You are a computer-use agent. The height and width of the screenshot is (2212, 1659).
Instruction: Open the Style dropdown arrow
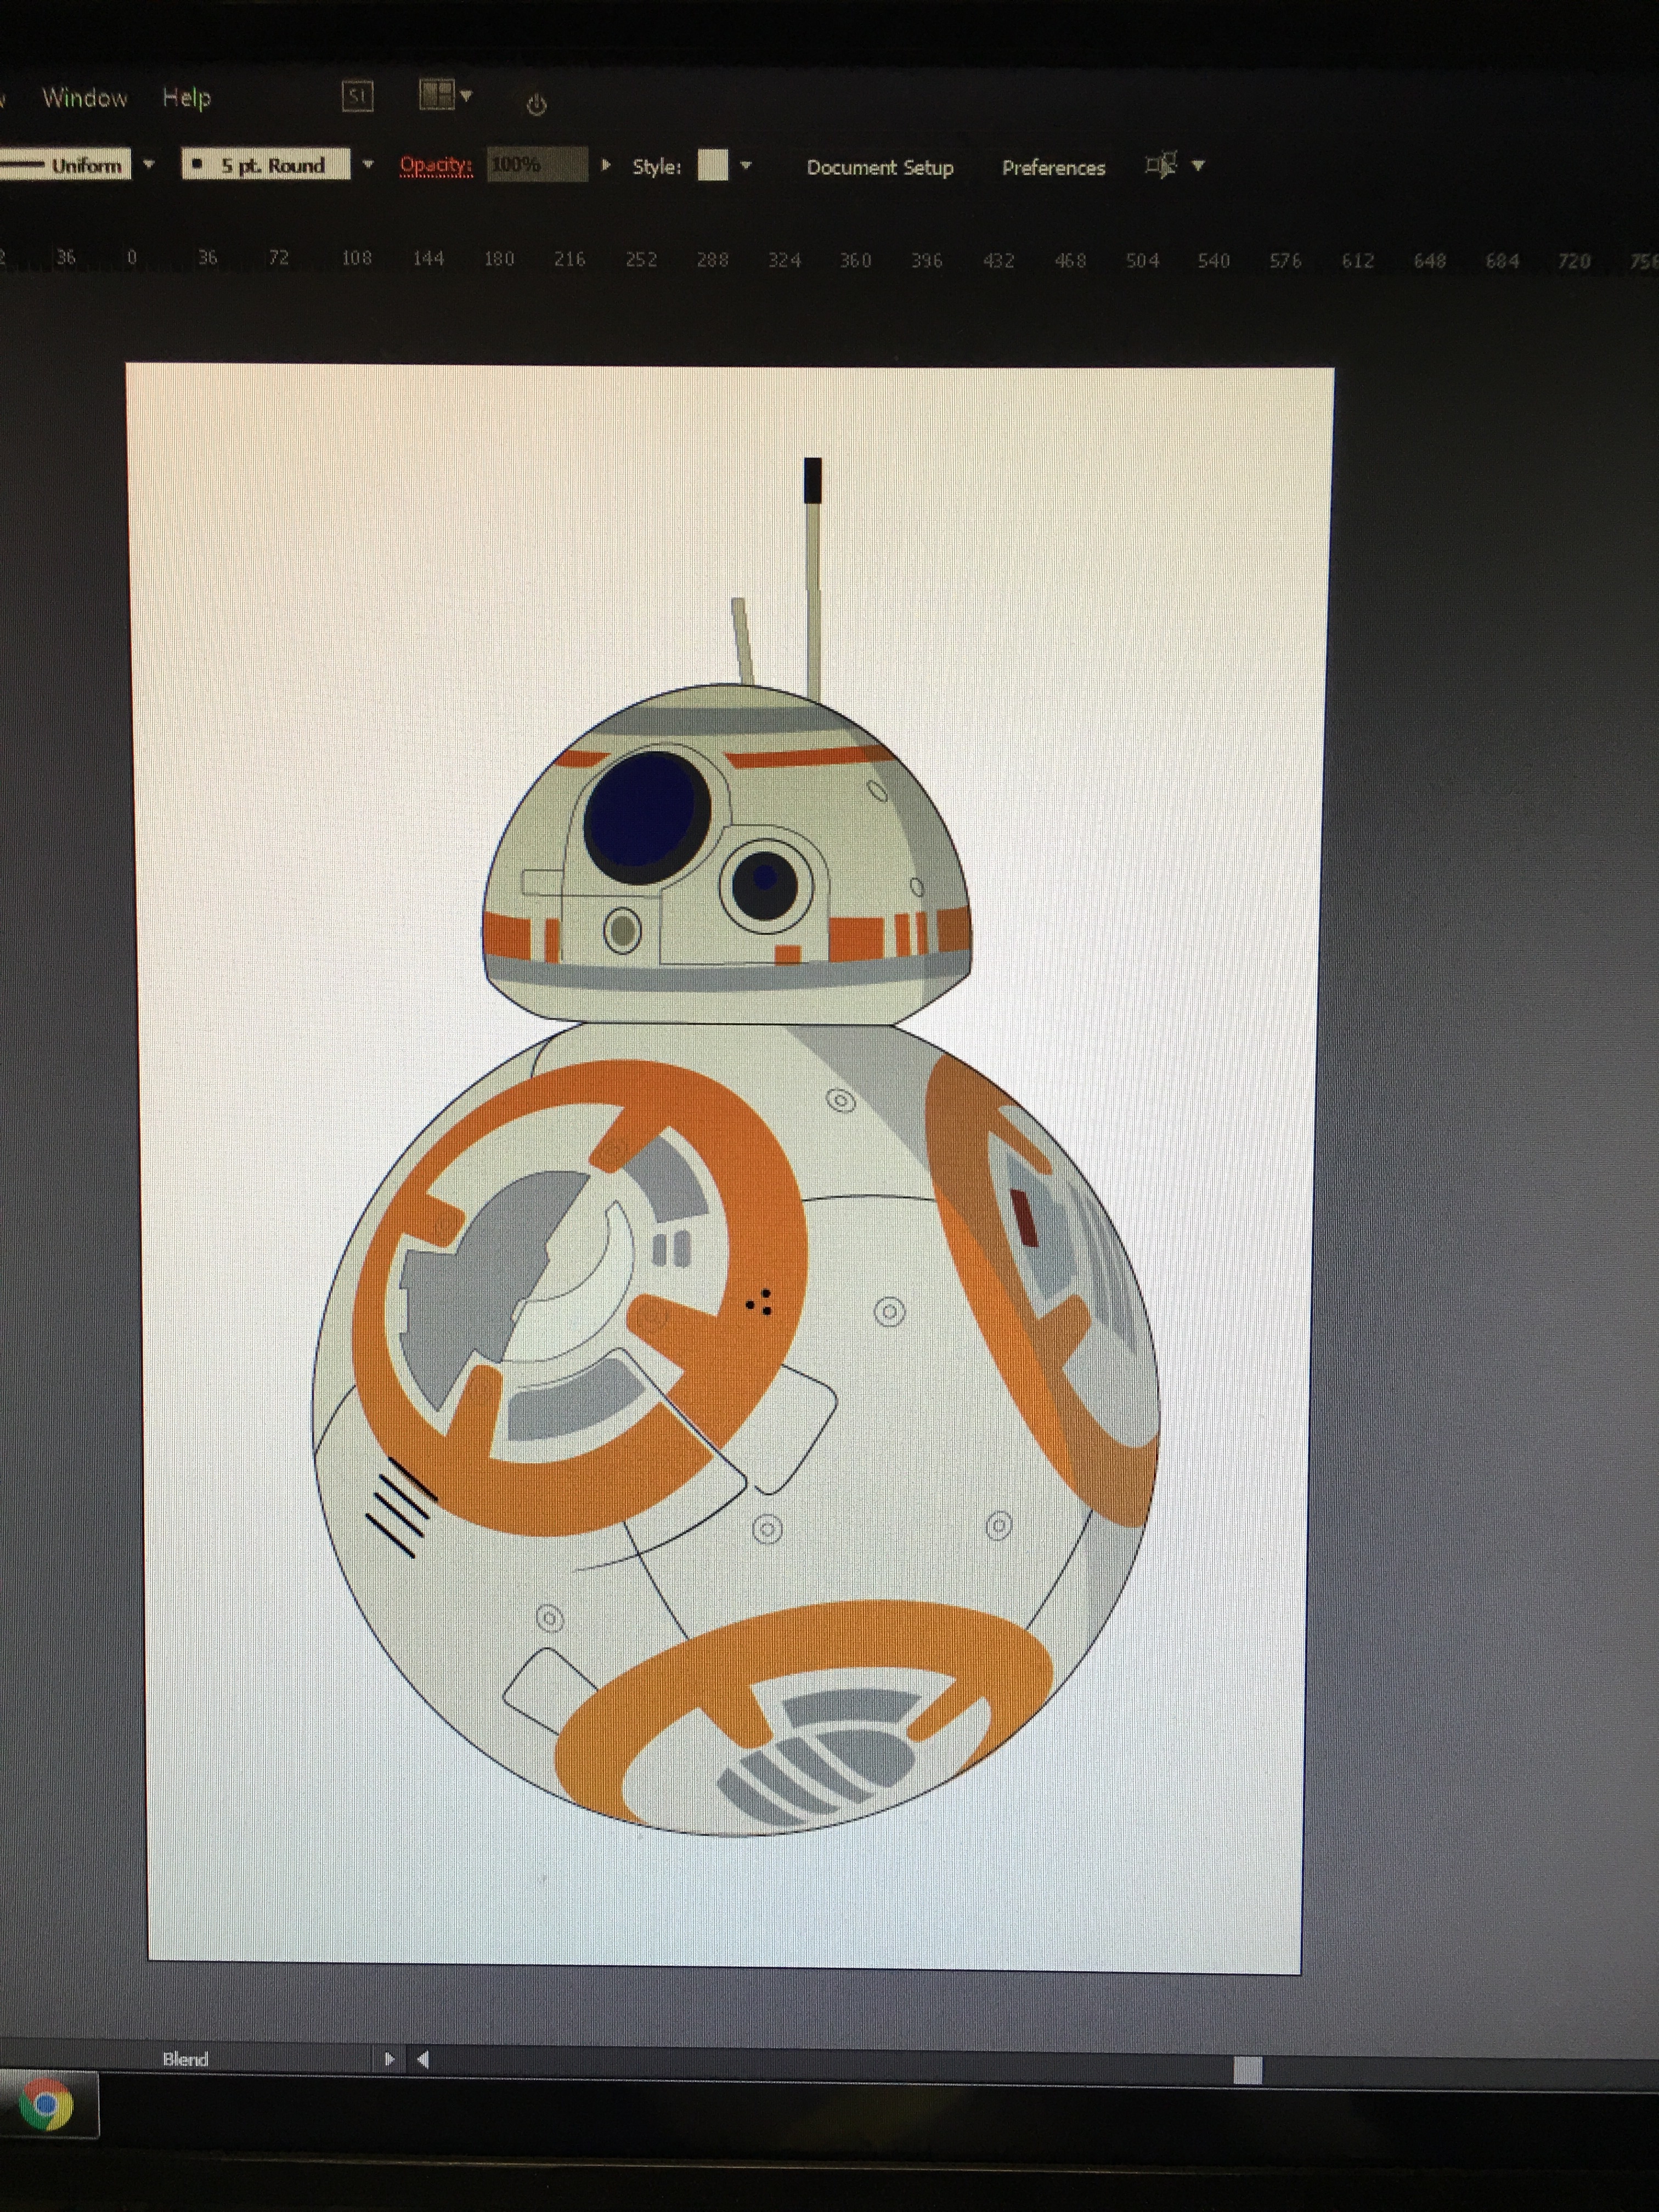[745, 166]
